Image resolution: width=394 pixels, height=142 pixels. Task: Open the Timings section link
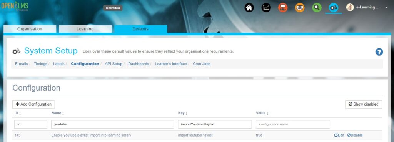click(x=40, y=64)
